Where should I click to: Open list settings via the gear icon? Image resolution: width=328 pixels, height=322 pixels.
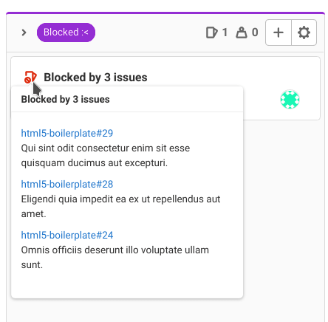pos(304,32)
